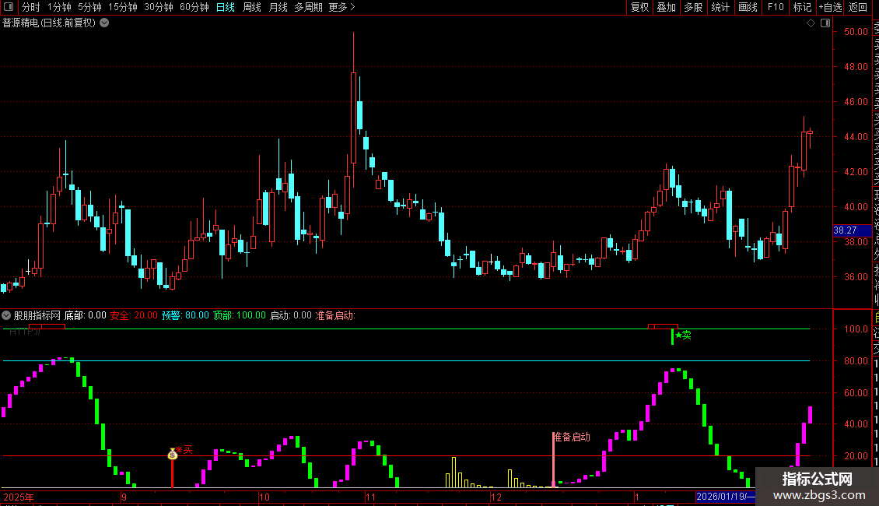Open the 统计 statistics tool
Screen dimensions: 879x506
(720, 7)
